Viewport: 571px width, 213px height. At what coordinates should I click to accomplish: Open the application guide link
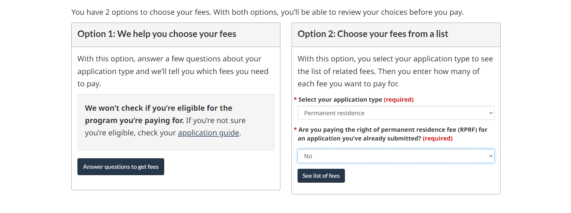tap(208, 132)
